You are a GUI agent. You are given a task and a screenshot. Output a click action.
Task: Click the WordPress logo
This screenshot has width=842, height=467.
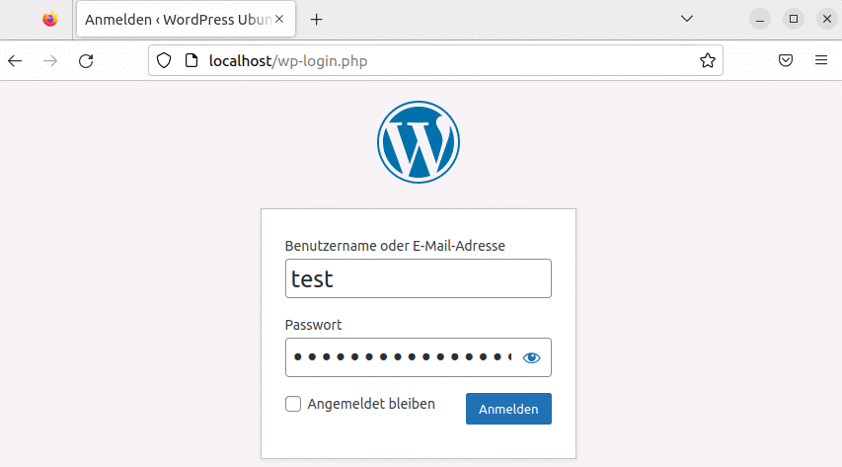coord(419,142)
